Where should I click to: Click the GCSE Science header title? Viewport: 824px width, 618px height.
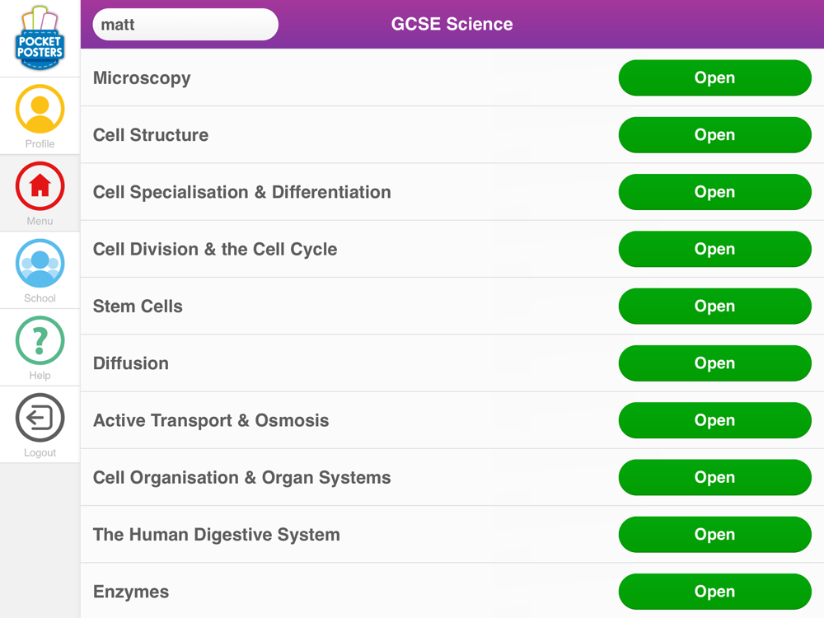(x=452, y=25)
